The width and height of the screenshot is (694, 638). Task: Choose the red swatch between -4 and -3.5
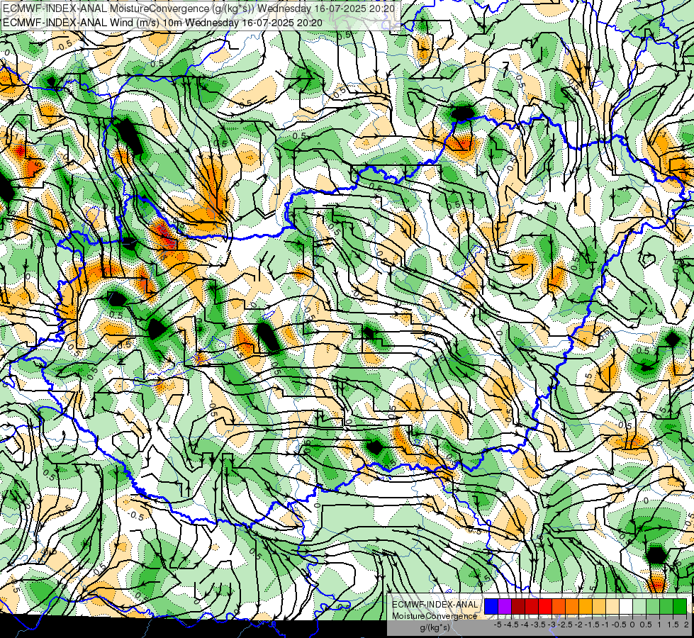pos(532,606)
